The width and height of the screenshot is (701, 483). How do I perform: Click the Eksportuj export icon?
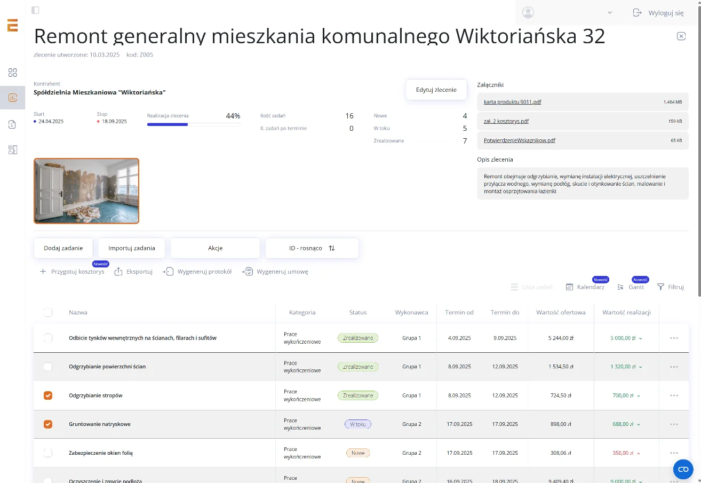(x=119, y=272)
